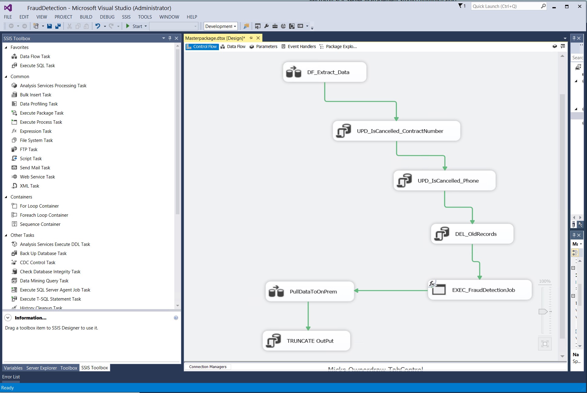Click the designer zoom slider handle
This screenshot has height=393, width=587.
point(543,312)
